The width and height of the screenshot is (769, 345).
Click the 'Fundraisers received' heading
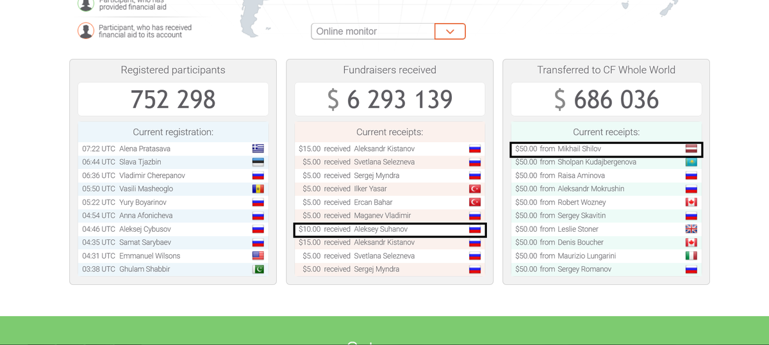(390, 70)
